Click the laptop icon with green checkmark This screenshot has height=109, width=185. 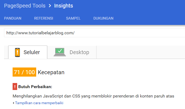[60, 52]
